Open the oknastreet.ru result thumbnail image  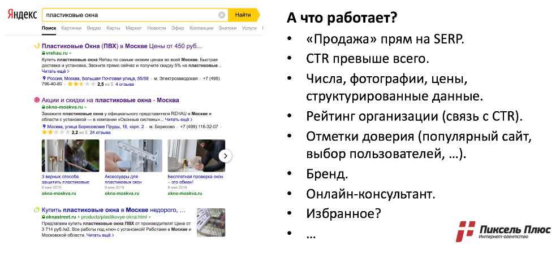pos(211,223)
